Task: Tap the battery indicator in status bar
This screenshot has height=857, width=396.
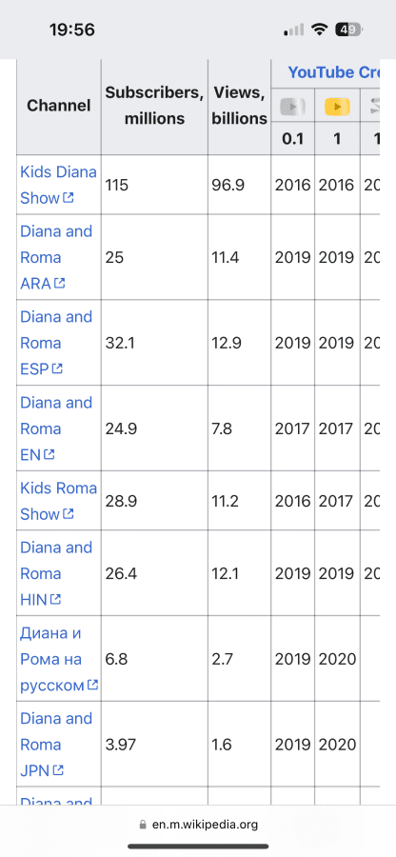Action: pyautogui.click(x=348, y=30)
